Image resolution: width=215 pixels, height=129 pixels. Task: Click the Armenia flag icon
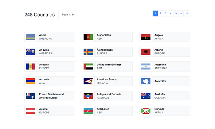[30, 81]
